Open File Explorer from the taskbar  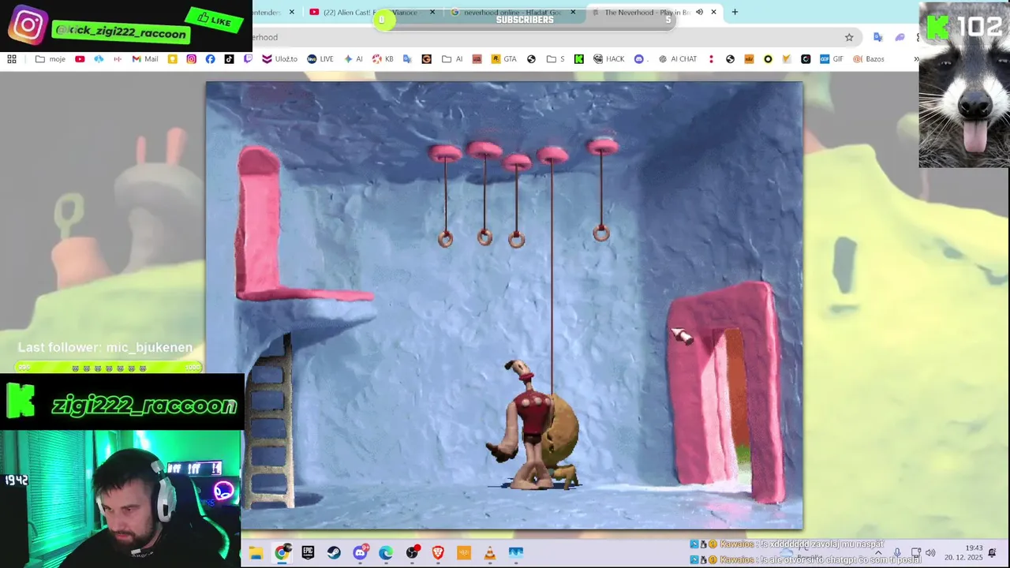(x=256, y=553)
